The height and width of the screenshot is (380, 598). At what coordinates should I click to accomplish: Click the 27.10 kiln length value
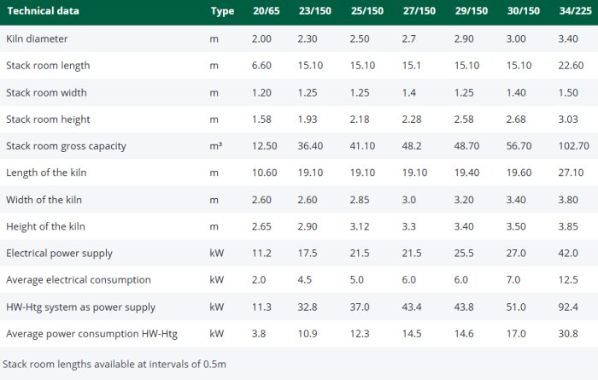[570, 172]
